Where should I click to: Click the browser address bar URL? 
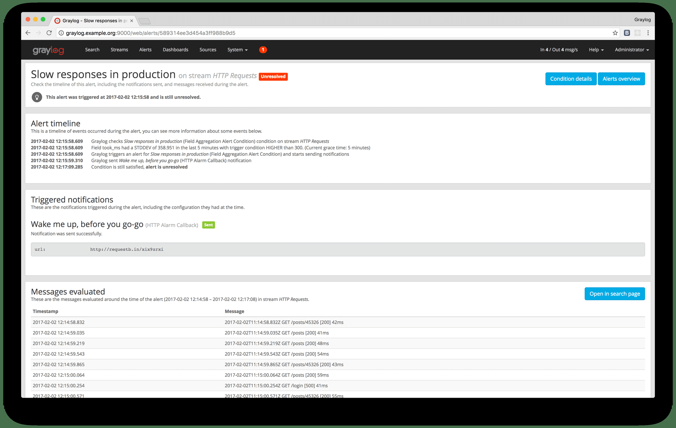pyautogui.click(x=151, y=33)
